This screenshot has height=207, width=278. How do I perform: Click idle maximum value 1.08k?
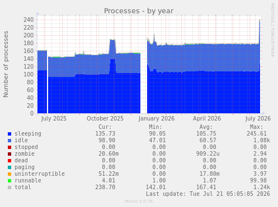point(262,141)
